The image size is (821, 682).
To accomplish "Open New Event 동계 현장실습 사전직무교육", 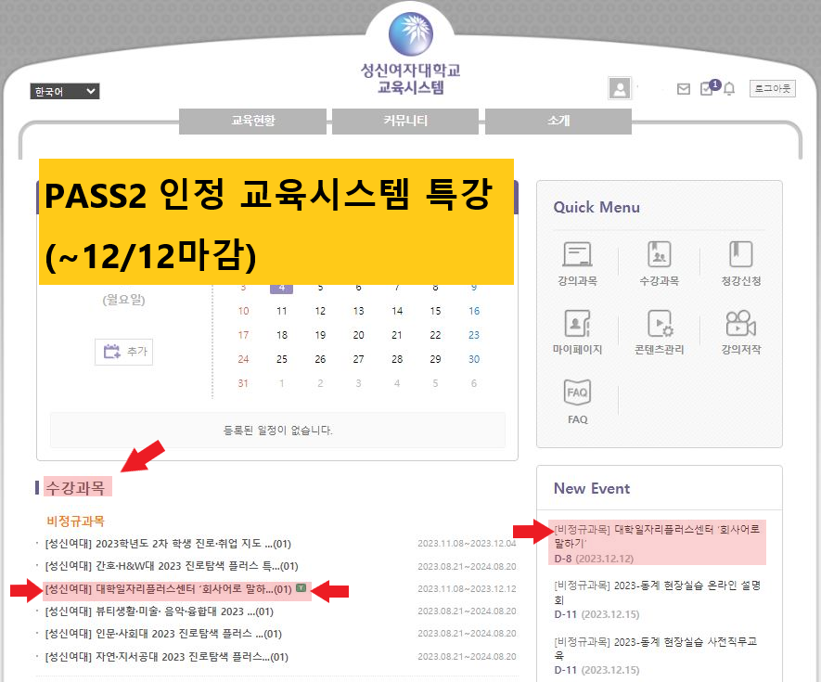I will pos(656,649).
